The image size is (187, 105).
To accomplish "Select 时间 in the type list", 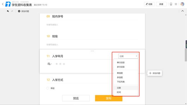I will coord(119,92).
